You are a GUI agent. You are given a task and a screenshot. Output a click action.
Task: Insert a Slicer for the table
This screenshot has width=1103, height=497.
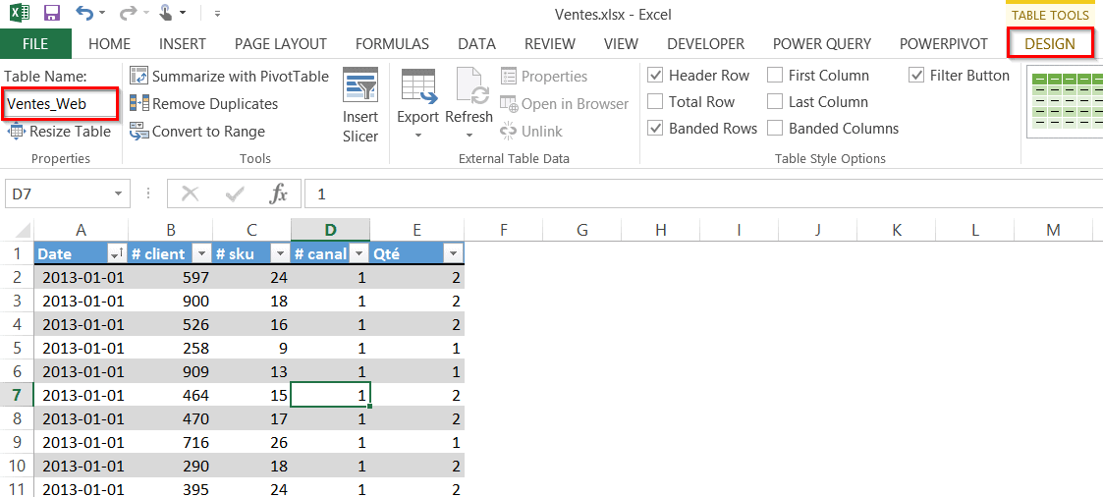(360, 105)
